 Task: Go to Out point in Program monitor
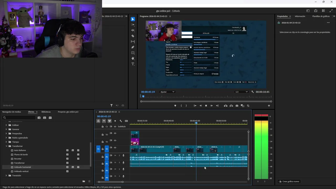point(217,106)
